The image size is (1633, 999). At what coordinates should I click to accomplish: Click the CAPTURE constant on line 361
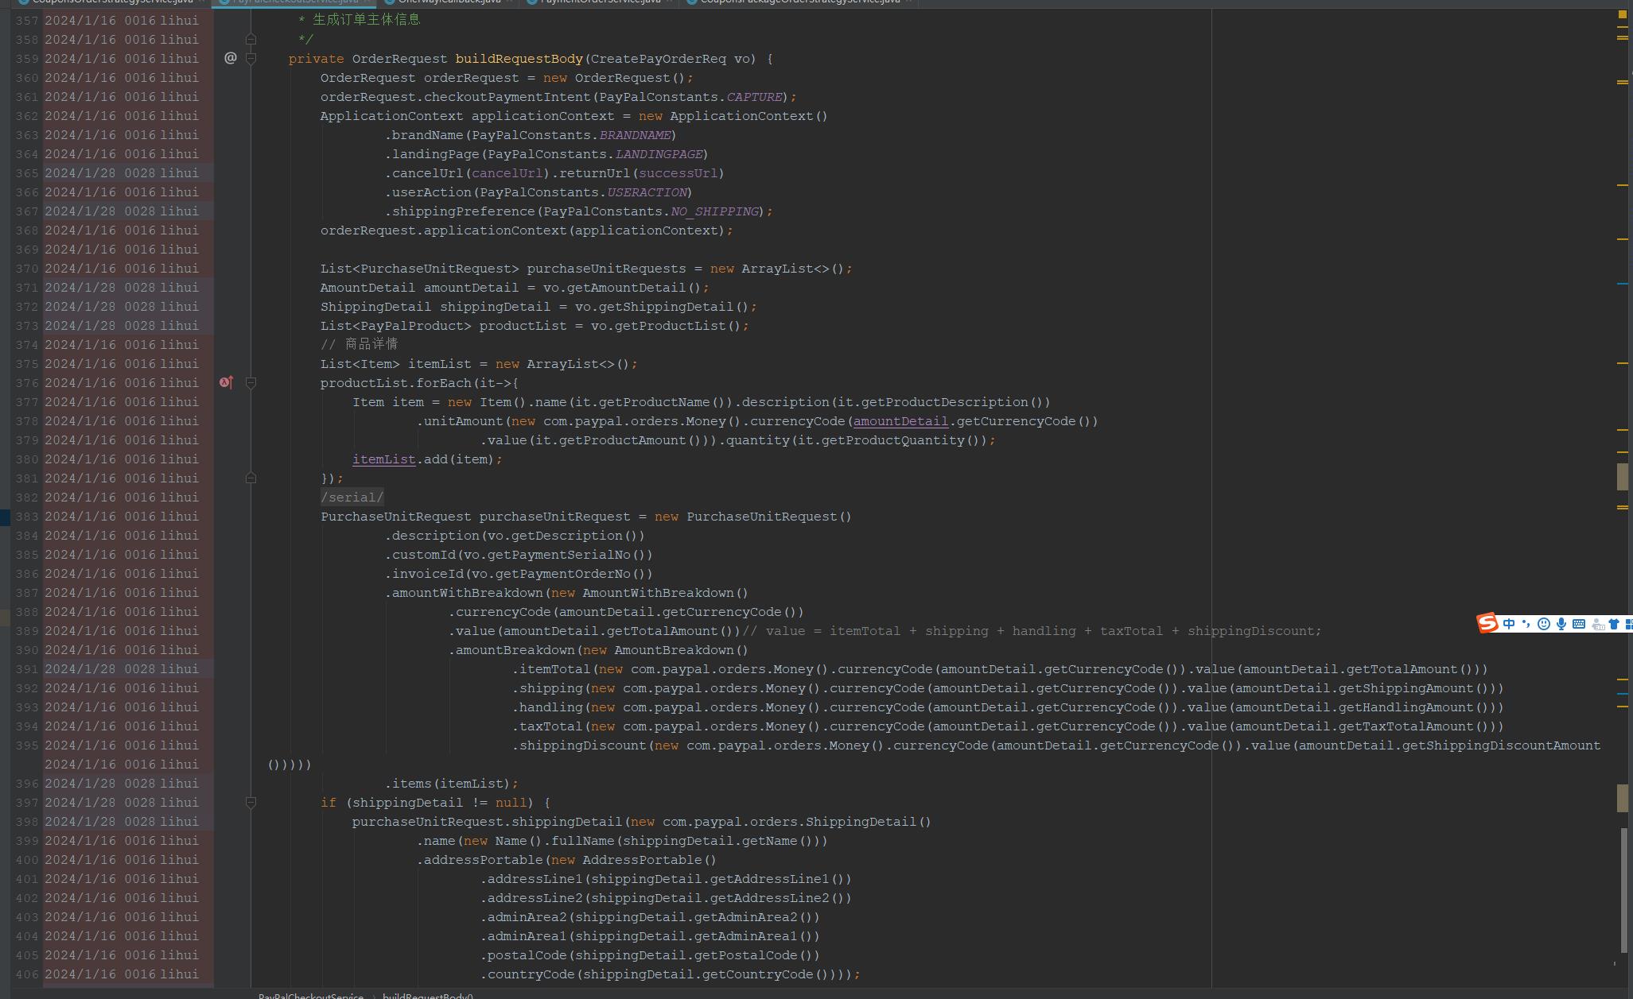[x=754, y=97]
